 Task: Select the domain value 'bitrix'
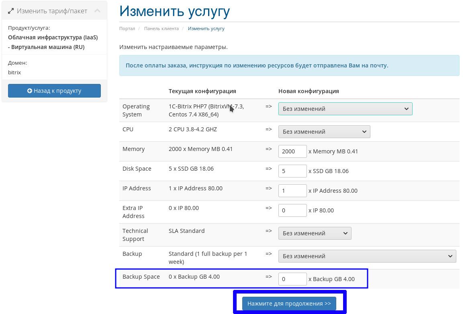coord(14,72)
